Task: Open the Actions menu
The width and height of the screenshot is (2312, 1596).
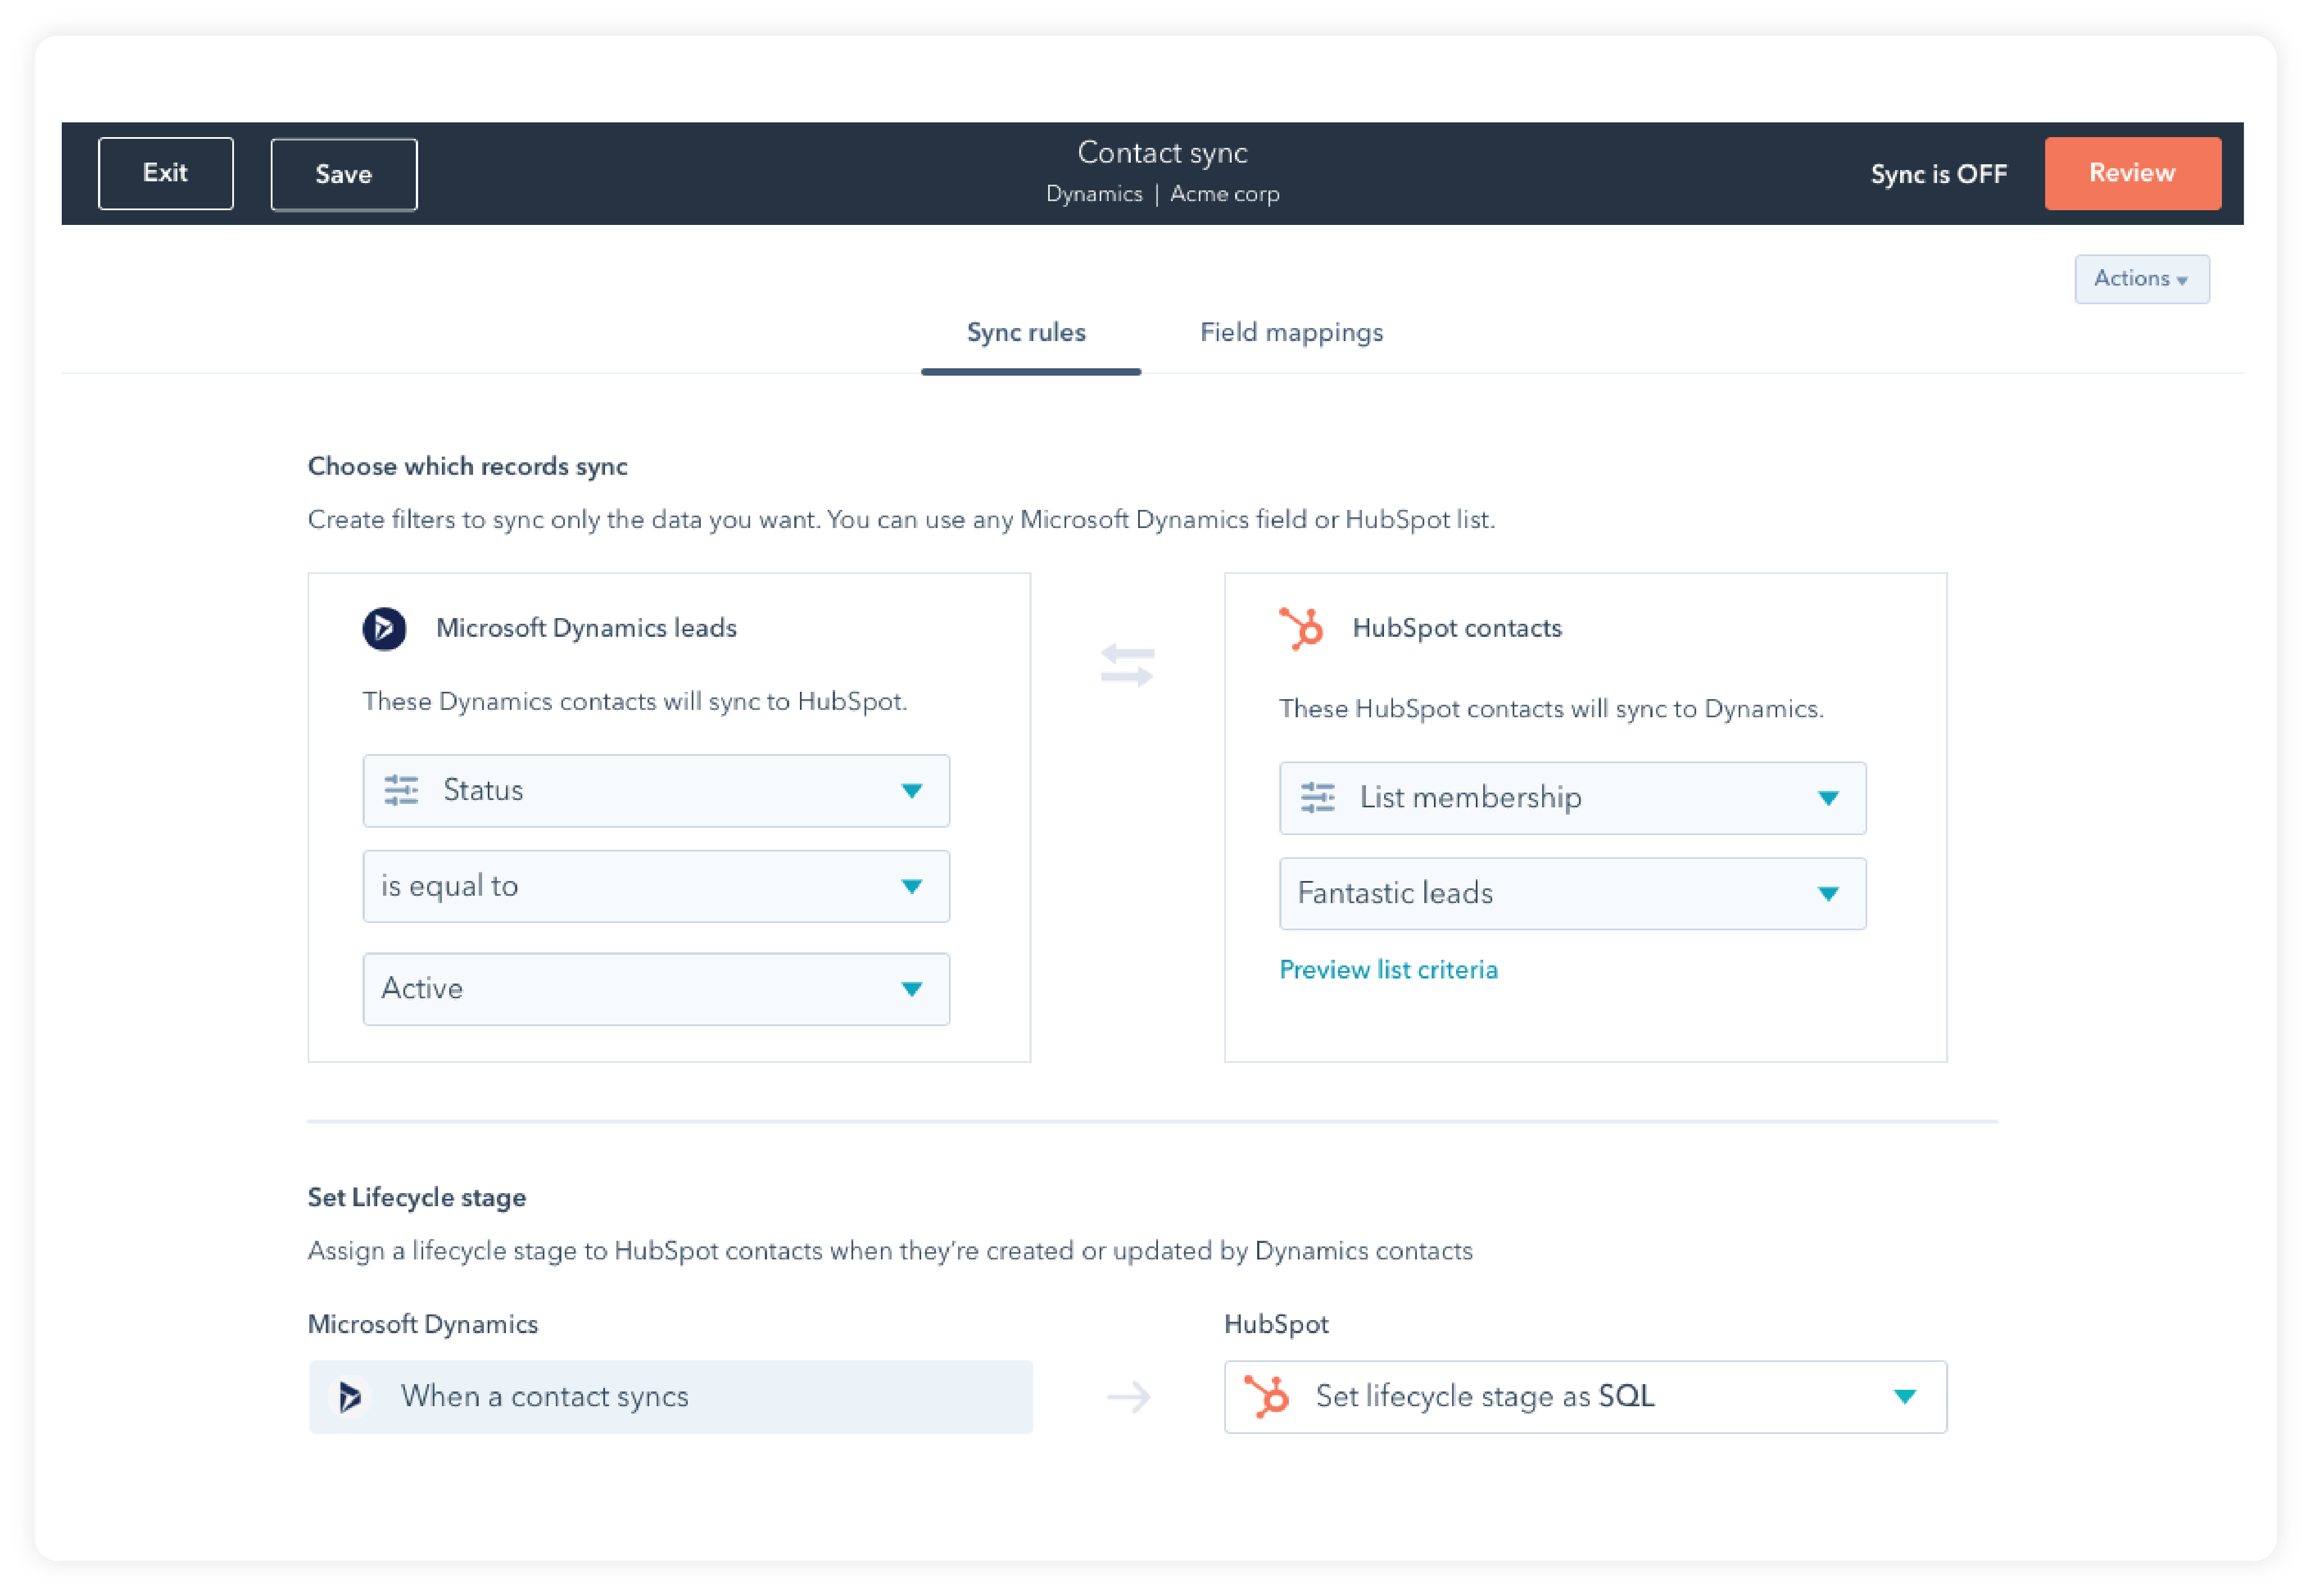Action: [x=2141, y=279]
